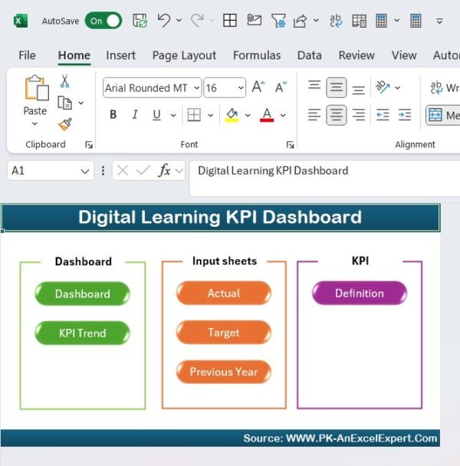The width and height of the screenshot is (460, 466).
Task: Open Fill Color dropdown arrow
Action: point(248,115)
